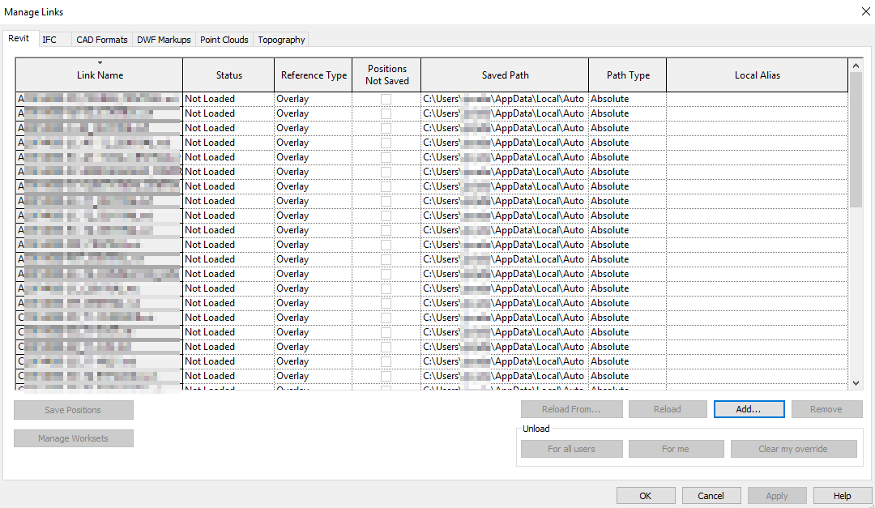Select the Revit links tab
This screenshot has width=875, height=508.
point(19,37)
